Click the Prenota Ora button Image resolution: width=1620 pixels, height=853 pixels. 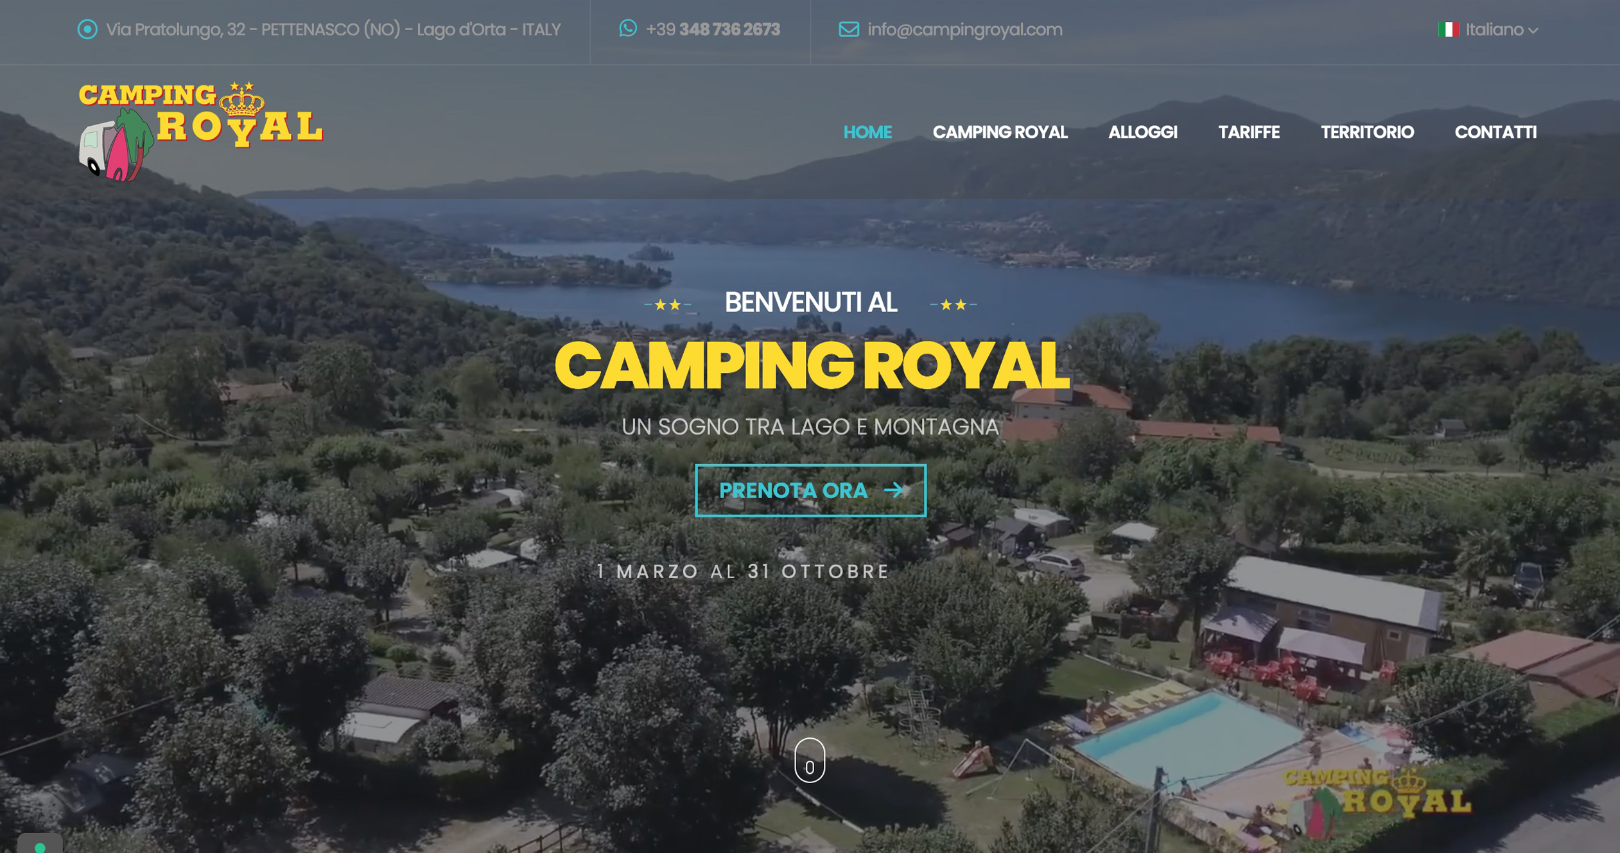pos(810,490)
